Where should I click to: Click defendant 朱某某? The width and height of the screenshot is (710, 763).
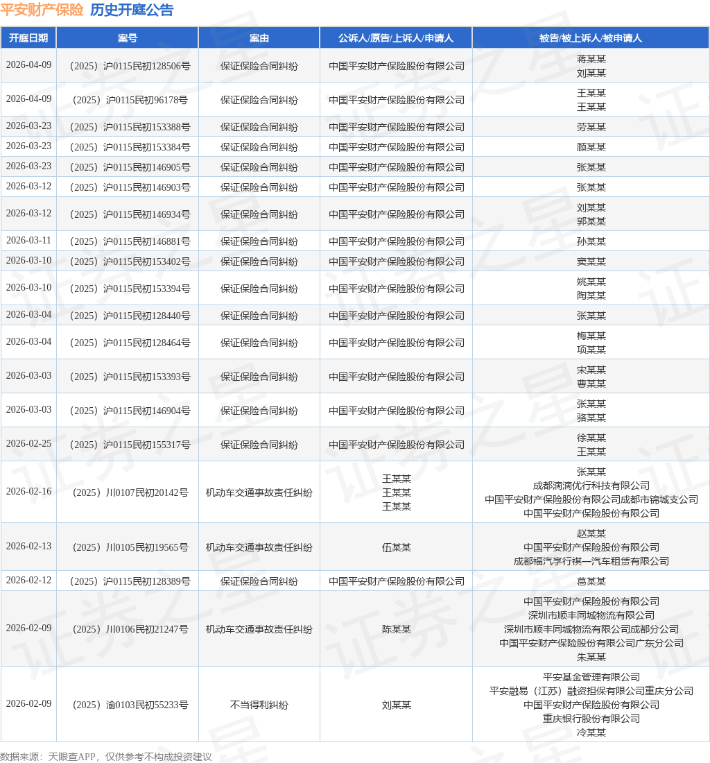pyautogui.click(x=591, y=657)
